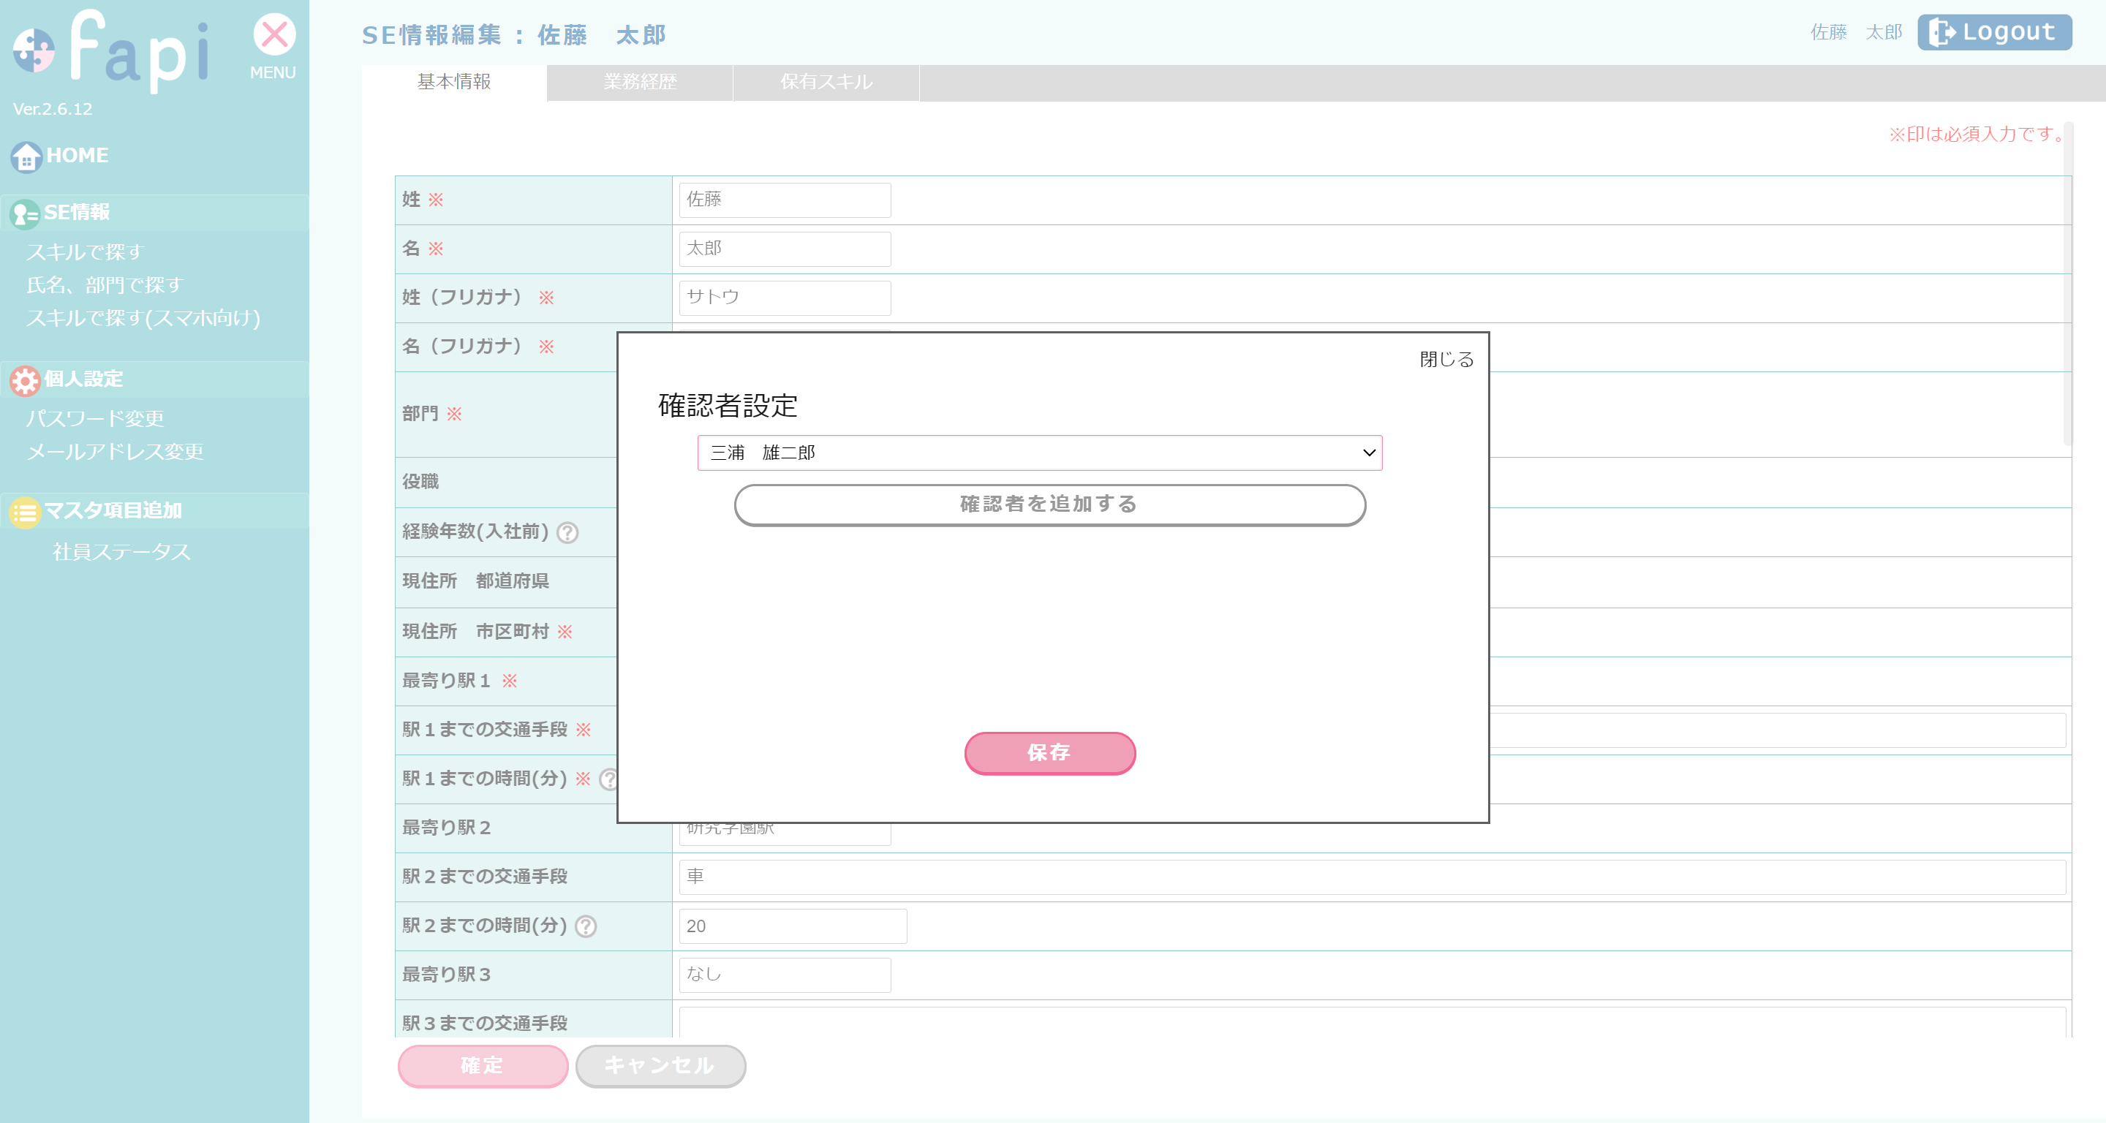Click the HOME house icon
The width and height of the screenshot is (2106, 1123).
pos(26,156)
